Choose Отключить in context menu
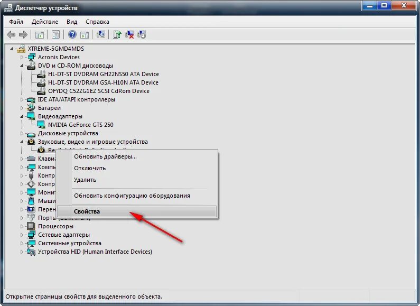The width and height of the screenshot is (420, 306). click(x=137, y=168)
